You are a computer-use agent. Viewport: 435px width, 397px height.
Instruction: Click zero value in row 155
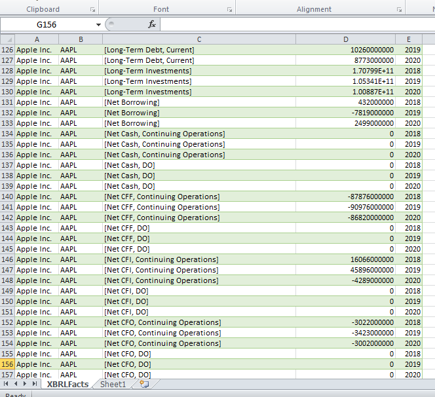[x=392, y=354]
